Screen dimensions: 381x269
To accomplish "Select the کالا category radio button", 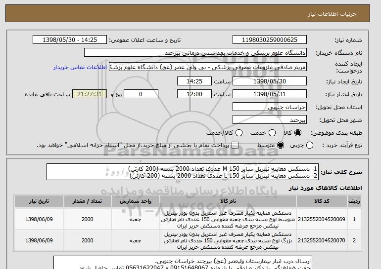I will [298, 133].
